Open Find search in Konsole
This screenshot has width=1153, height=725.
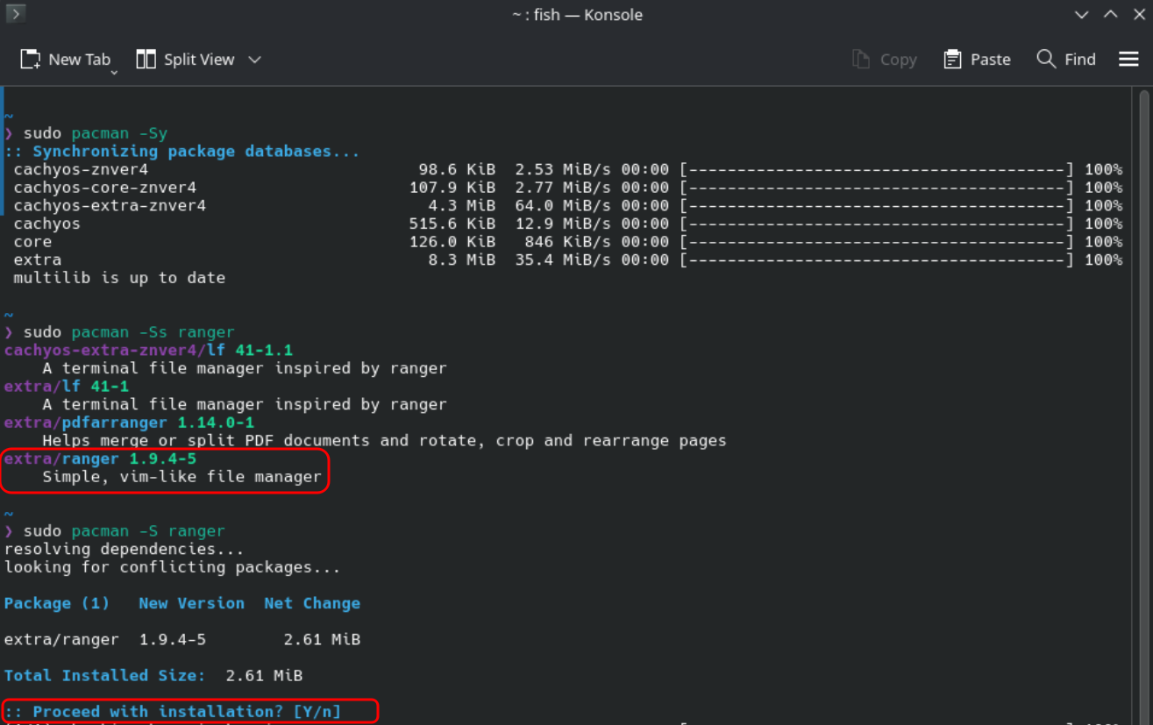pos(1066,60)
